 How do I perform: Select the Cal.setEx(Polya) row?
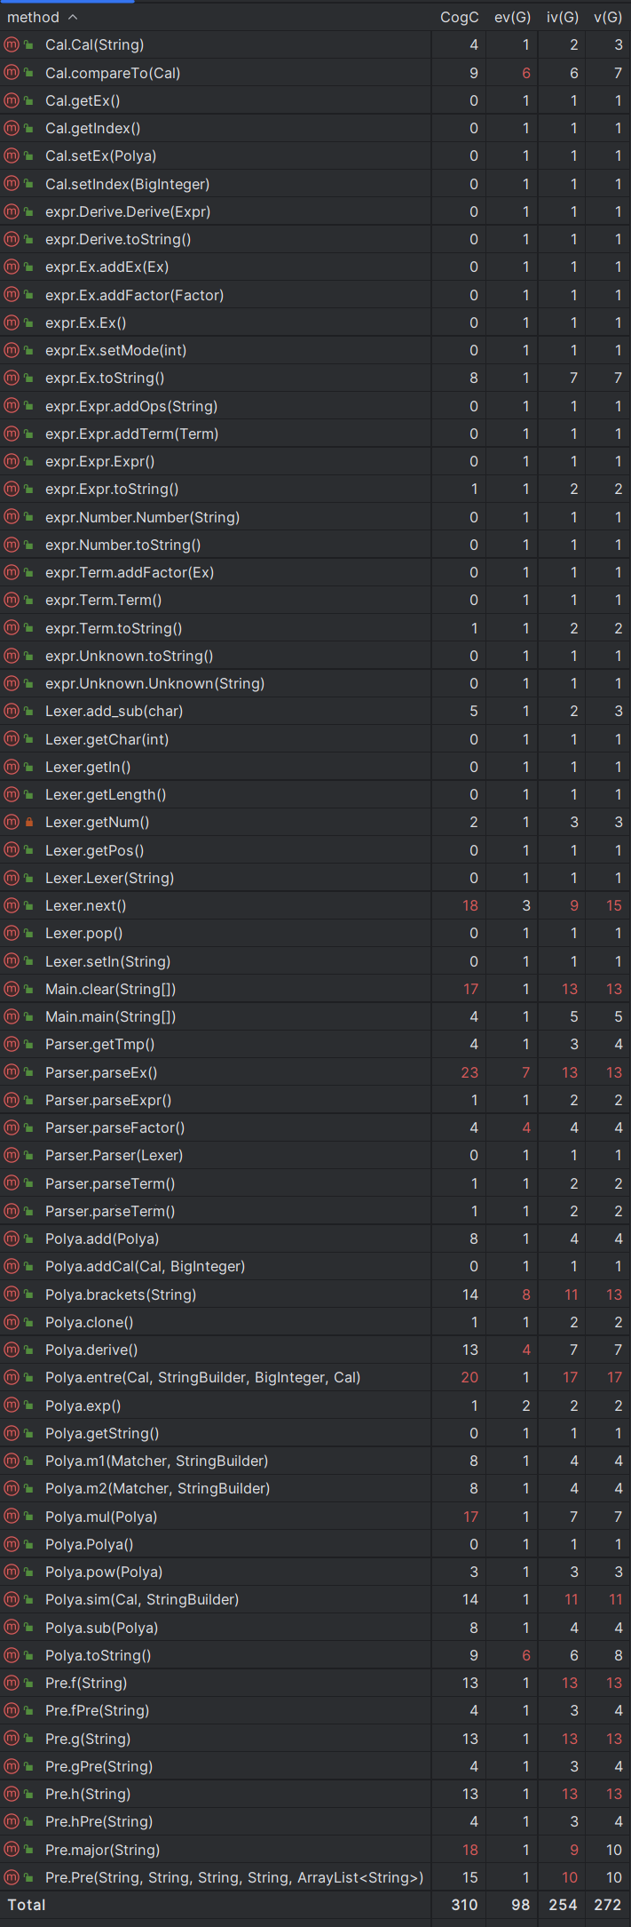pos(315,155)
